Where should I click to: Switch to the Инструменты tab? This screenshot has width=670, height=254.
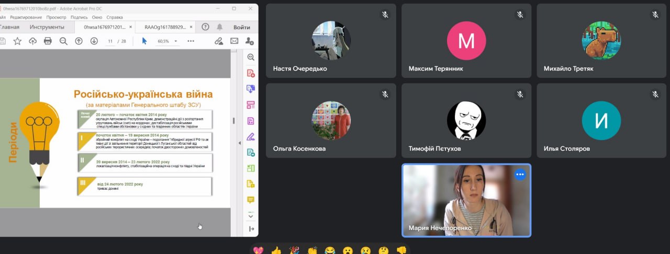click(x=47, y=27)
